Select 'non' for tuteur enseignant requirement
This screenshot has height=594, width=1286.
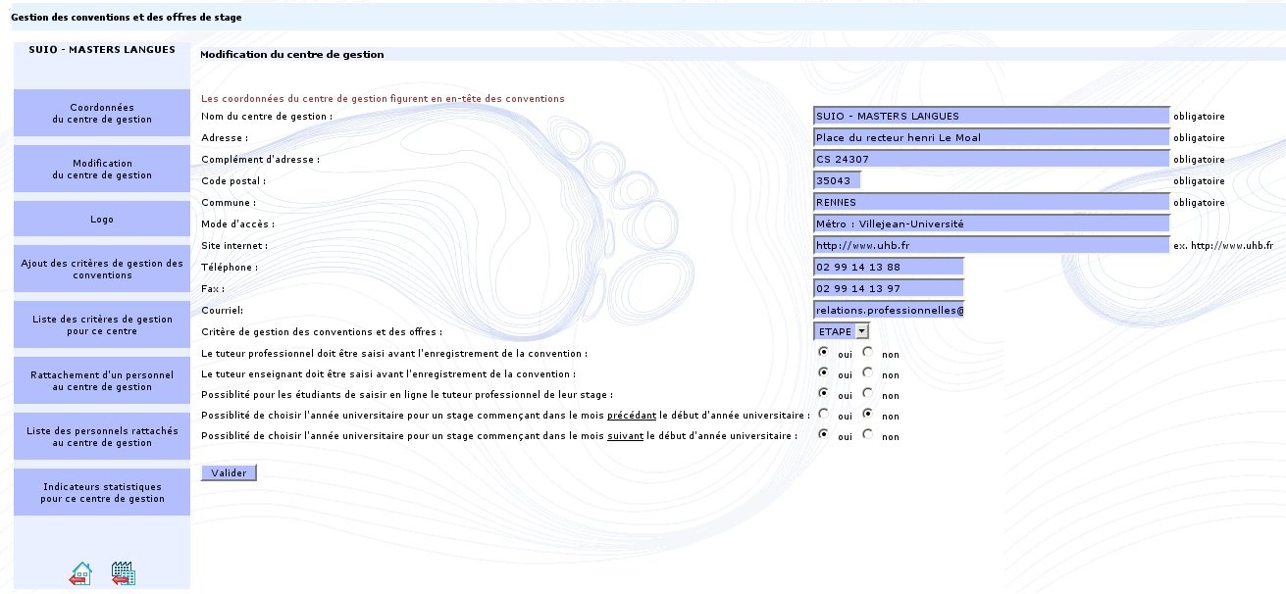(867, 373)
